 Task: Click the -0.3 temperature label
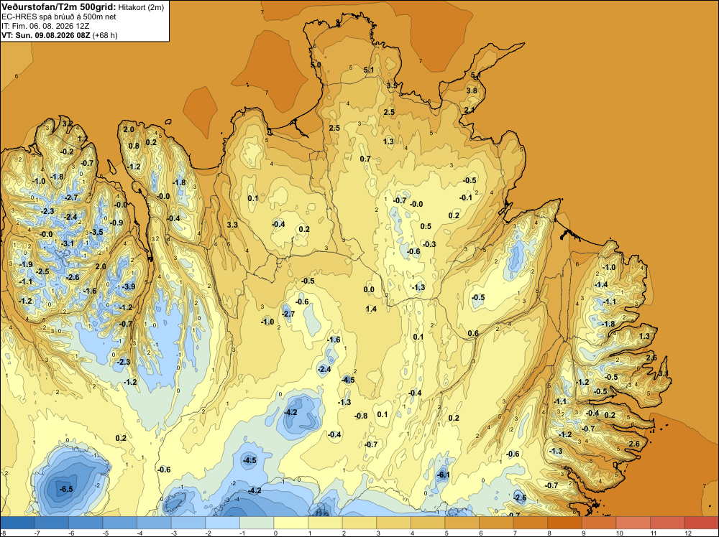(x=429, y=245)
